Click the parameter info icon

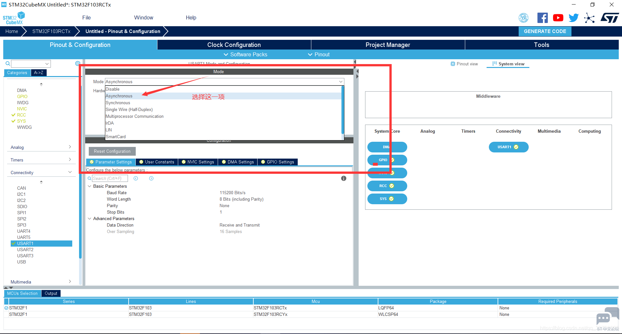click(344, 178)
